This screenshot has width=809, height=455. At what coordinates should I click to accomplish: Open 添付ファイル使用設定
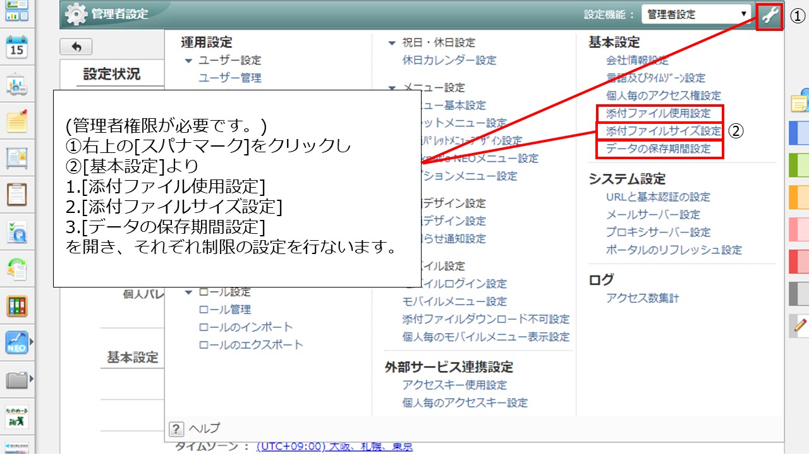pos(659,113)
